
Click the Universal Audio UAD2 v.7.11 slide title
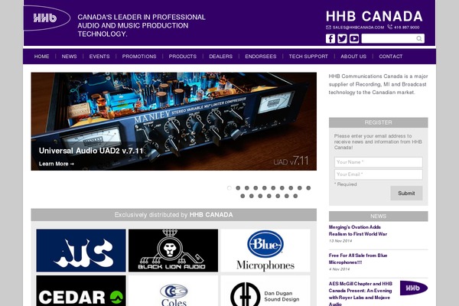[x=91, y=151]
